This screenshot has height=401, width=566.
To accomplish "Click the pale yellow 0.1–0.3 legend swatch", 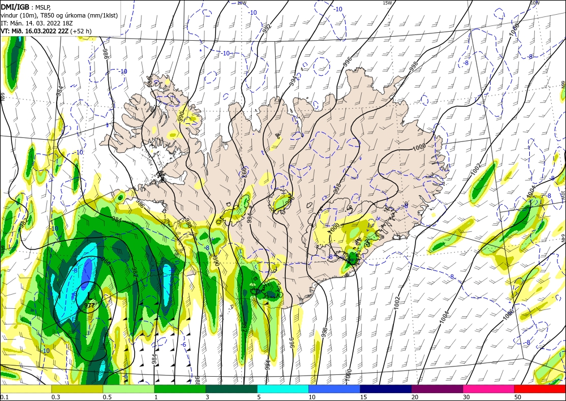I will (x=25, y=389).
